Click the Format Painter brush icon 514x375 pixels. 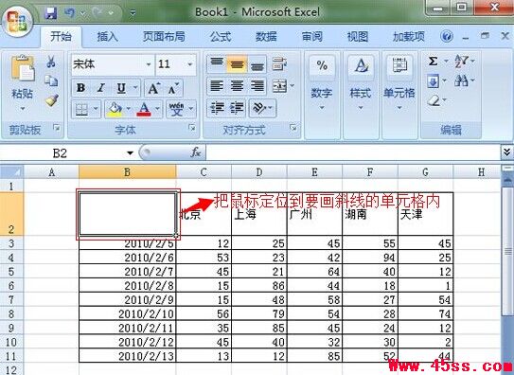[52, 100]
